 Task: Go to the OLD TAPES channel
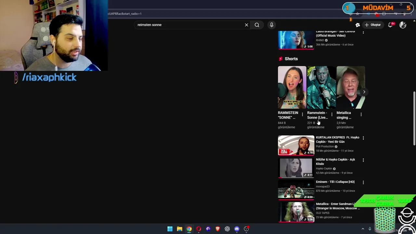(322, 213)
